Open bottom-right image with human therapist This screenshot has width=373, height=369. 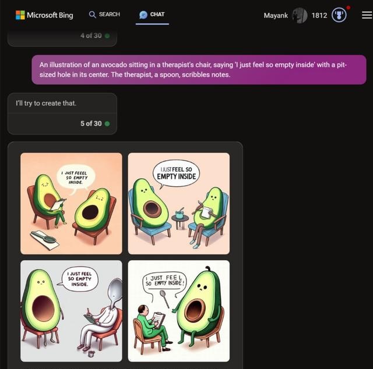tap(179, 311)
